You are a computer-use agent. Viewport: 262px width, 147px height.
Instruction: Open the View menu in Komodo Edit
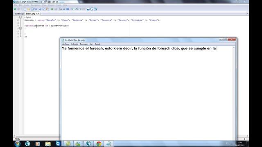[x=44, y=5]
